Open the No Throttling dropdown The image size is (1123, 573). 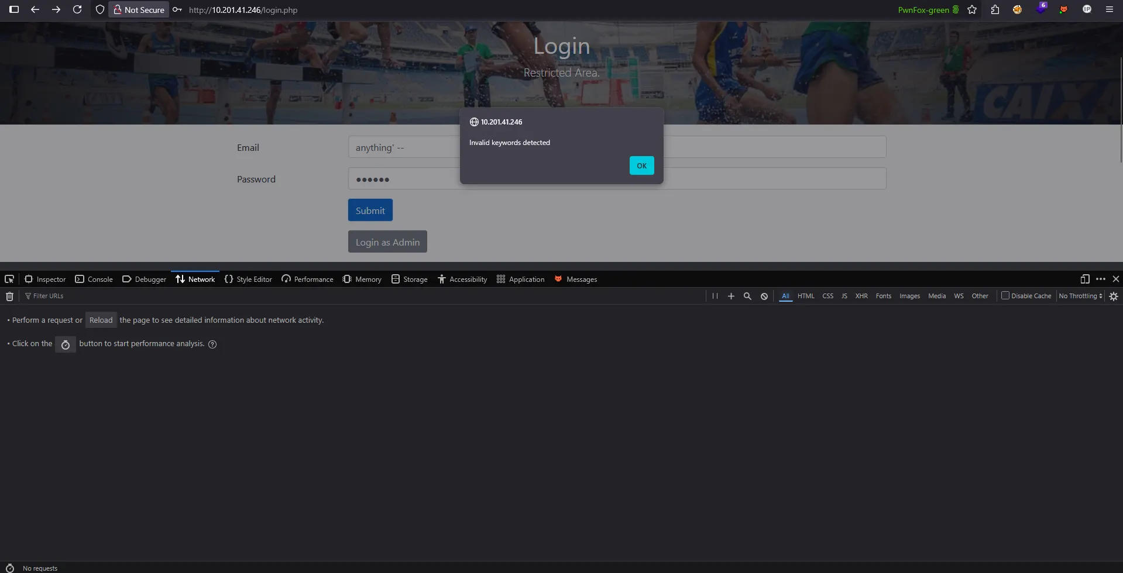pos(1080,296)
